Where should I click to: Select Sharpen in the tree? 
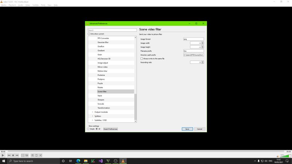click(101, 99)
